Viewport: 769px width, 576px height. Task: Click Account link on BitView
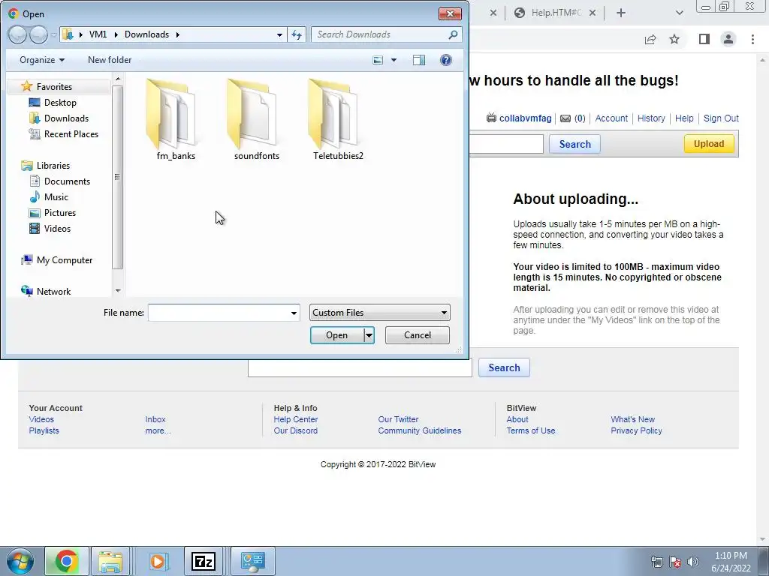[x=611, y=118]
